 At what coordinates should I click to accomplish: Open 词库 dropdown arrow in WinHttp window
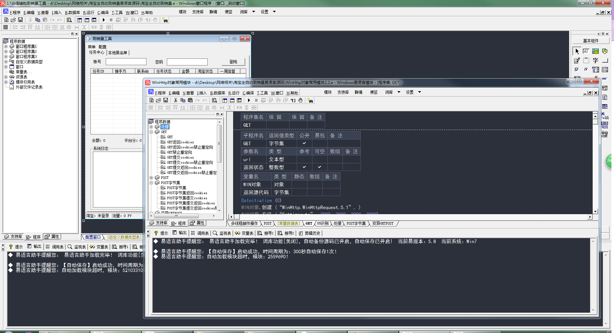click(x=399, y=92)
